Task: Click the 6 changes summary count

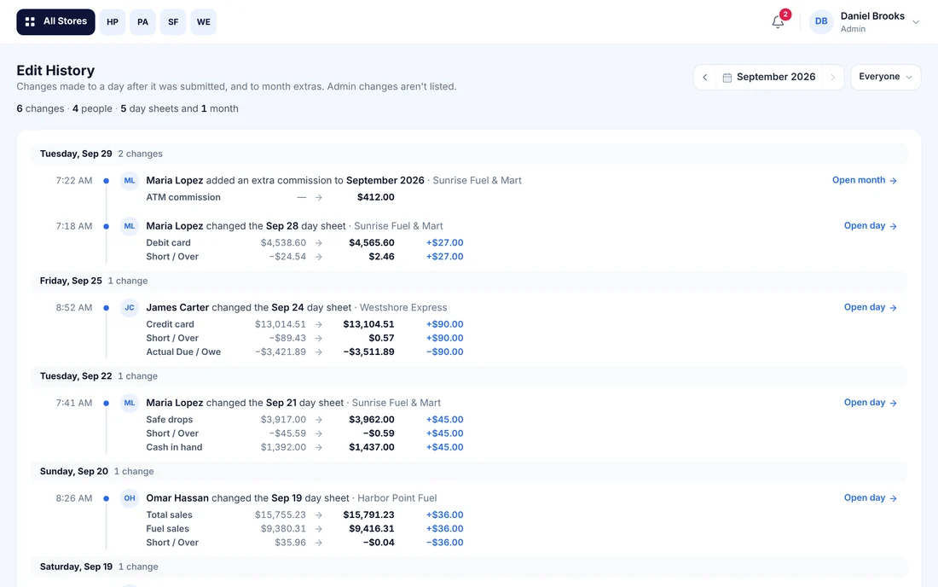Action: pyautogui.click(x=40, y=108)
